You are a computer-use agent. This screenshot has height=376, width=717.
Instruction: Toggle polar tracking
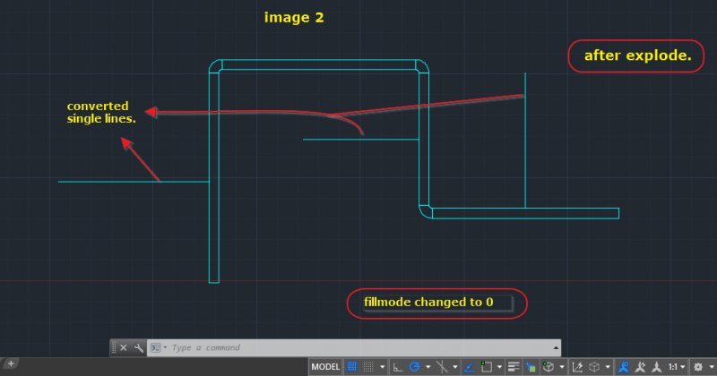[x=415, y=367]
